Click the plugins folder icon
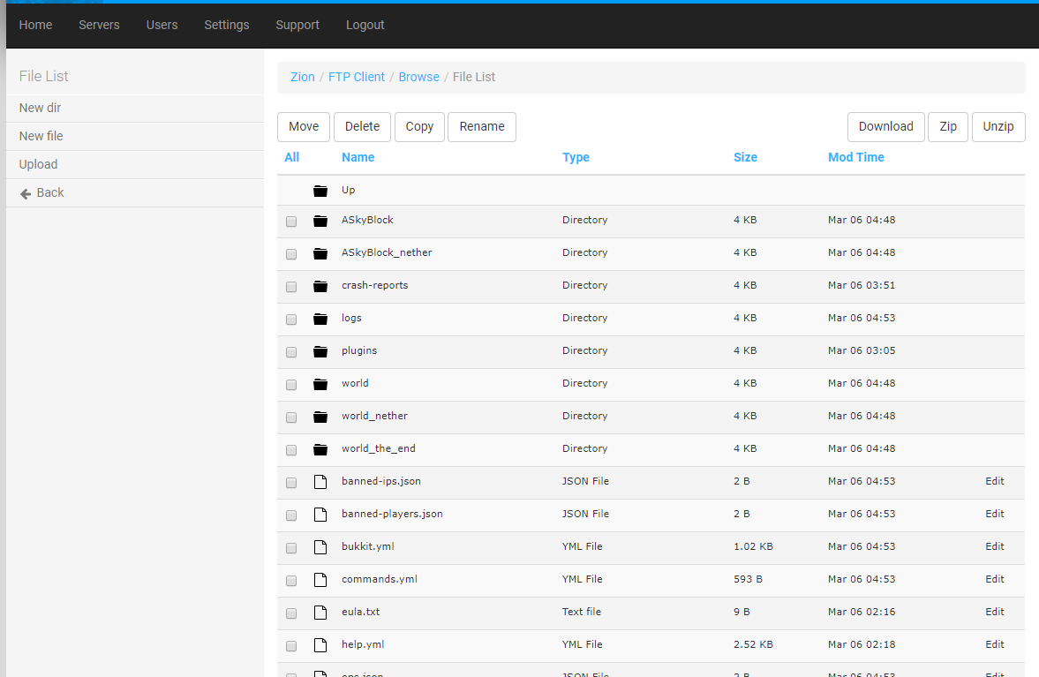Image resolution: width=1039 pixels, height=677 pixels. click(320, 351)
